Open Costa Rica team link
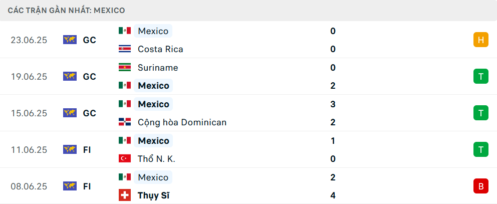 [x=160, y=49]
